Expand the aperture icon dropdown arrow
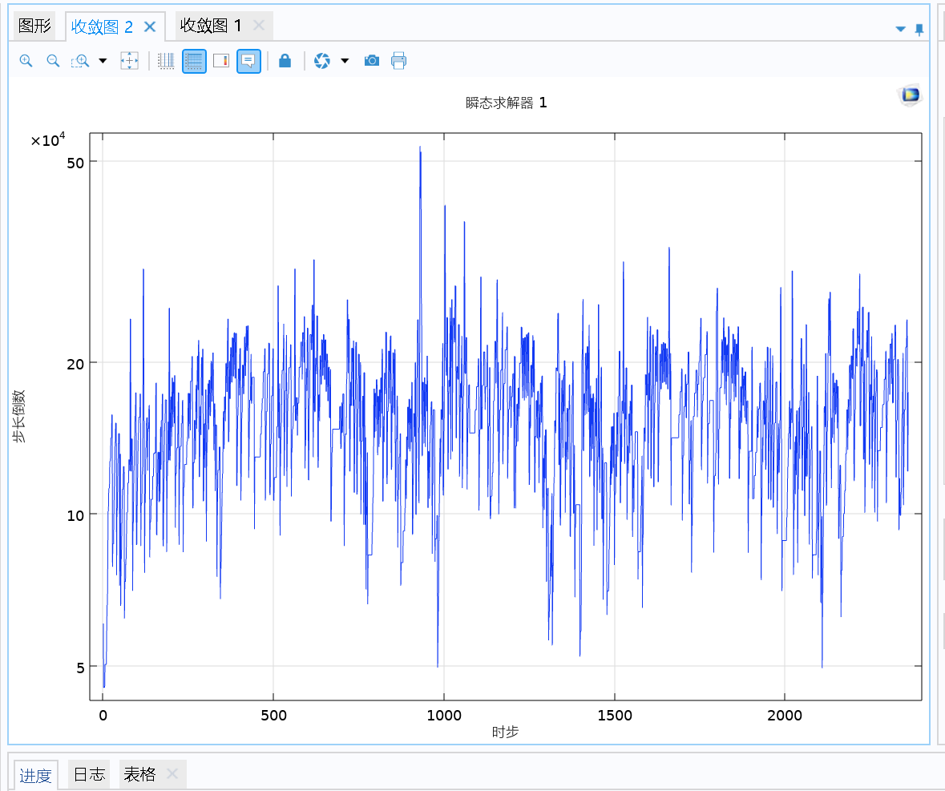945x791 pixels. pos(345,61)
